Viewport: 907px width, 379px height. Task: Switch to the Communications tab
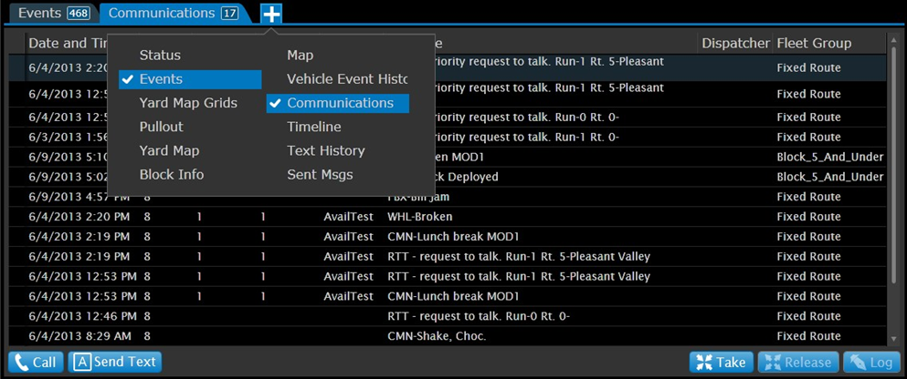(174, 13)
